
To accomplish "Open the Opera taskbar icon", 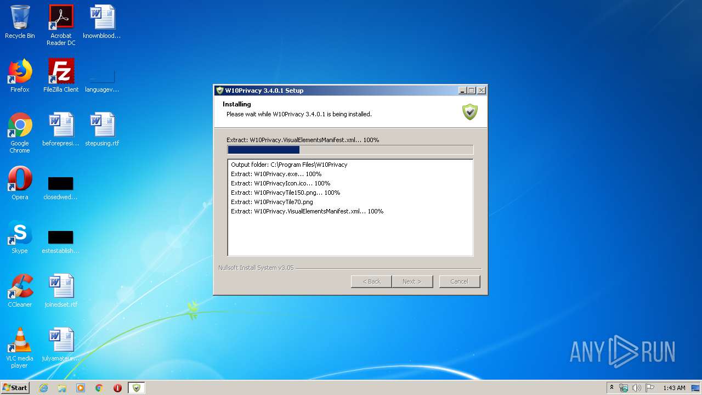I will tap(117, 388).
